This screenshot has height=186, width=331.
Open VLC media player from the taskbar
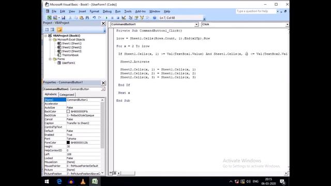pyautogui.click(x=83, y=181)
